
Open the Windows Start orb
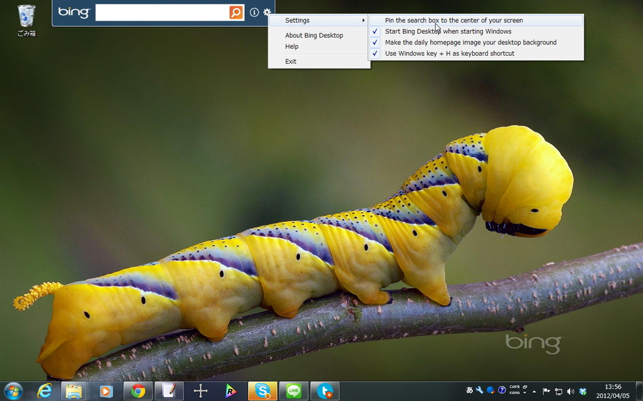coord(13,391)
